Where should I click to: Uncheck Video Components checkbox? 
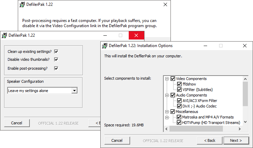pos(173,79)
